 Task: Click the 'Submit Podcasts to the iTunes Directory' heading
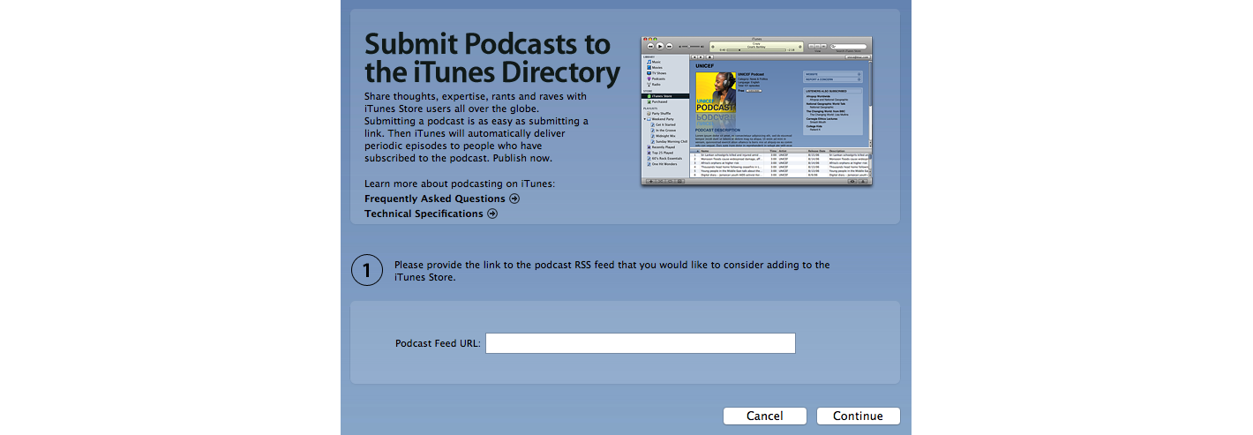click(492, 57)
